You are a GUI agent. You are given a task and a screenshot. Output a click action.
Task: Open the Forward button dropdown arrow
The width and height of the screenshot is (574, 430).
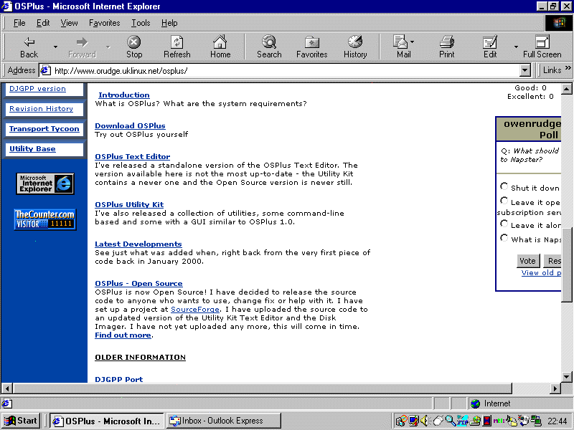coord(108,47)
